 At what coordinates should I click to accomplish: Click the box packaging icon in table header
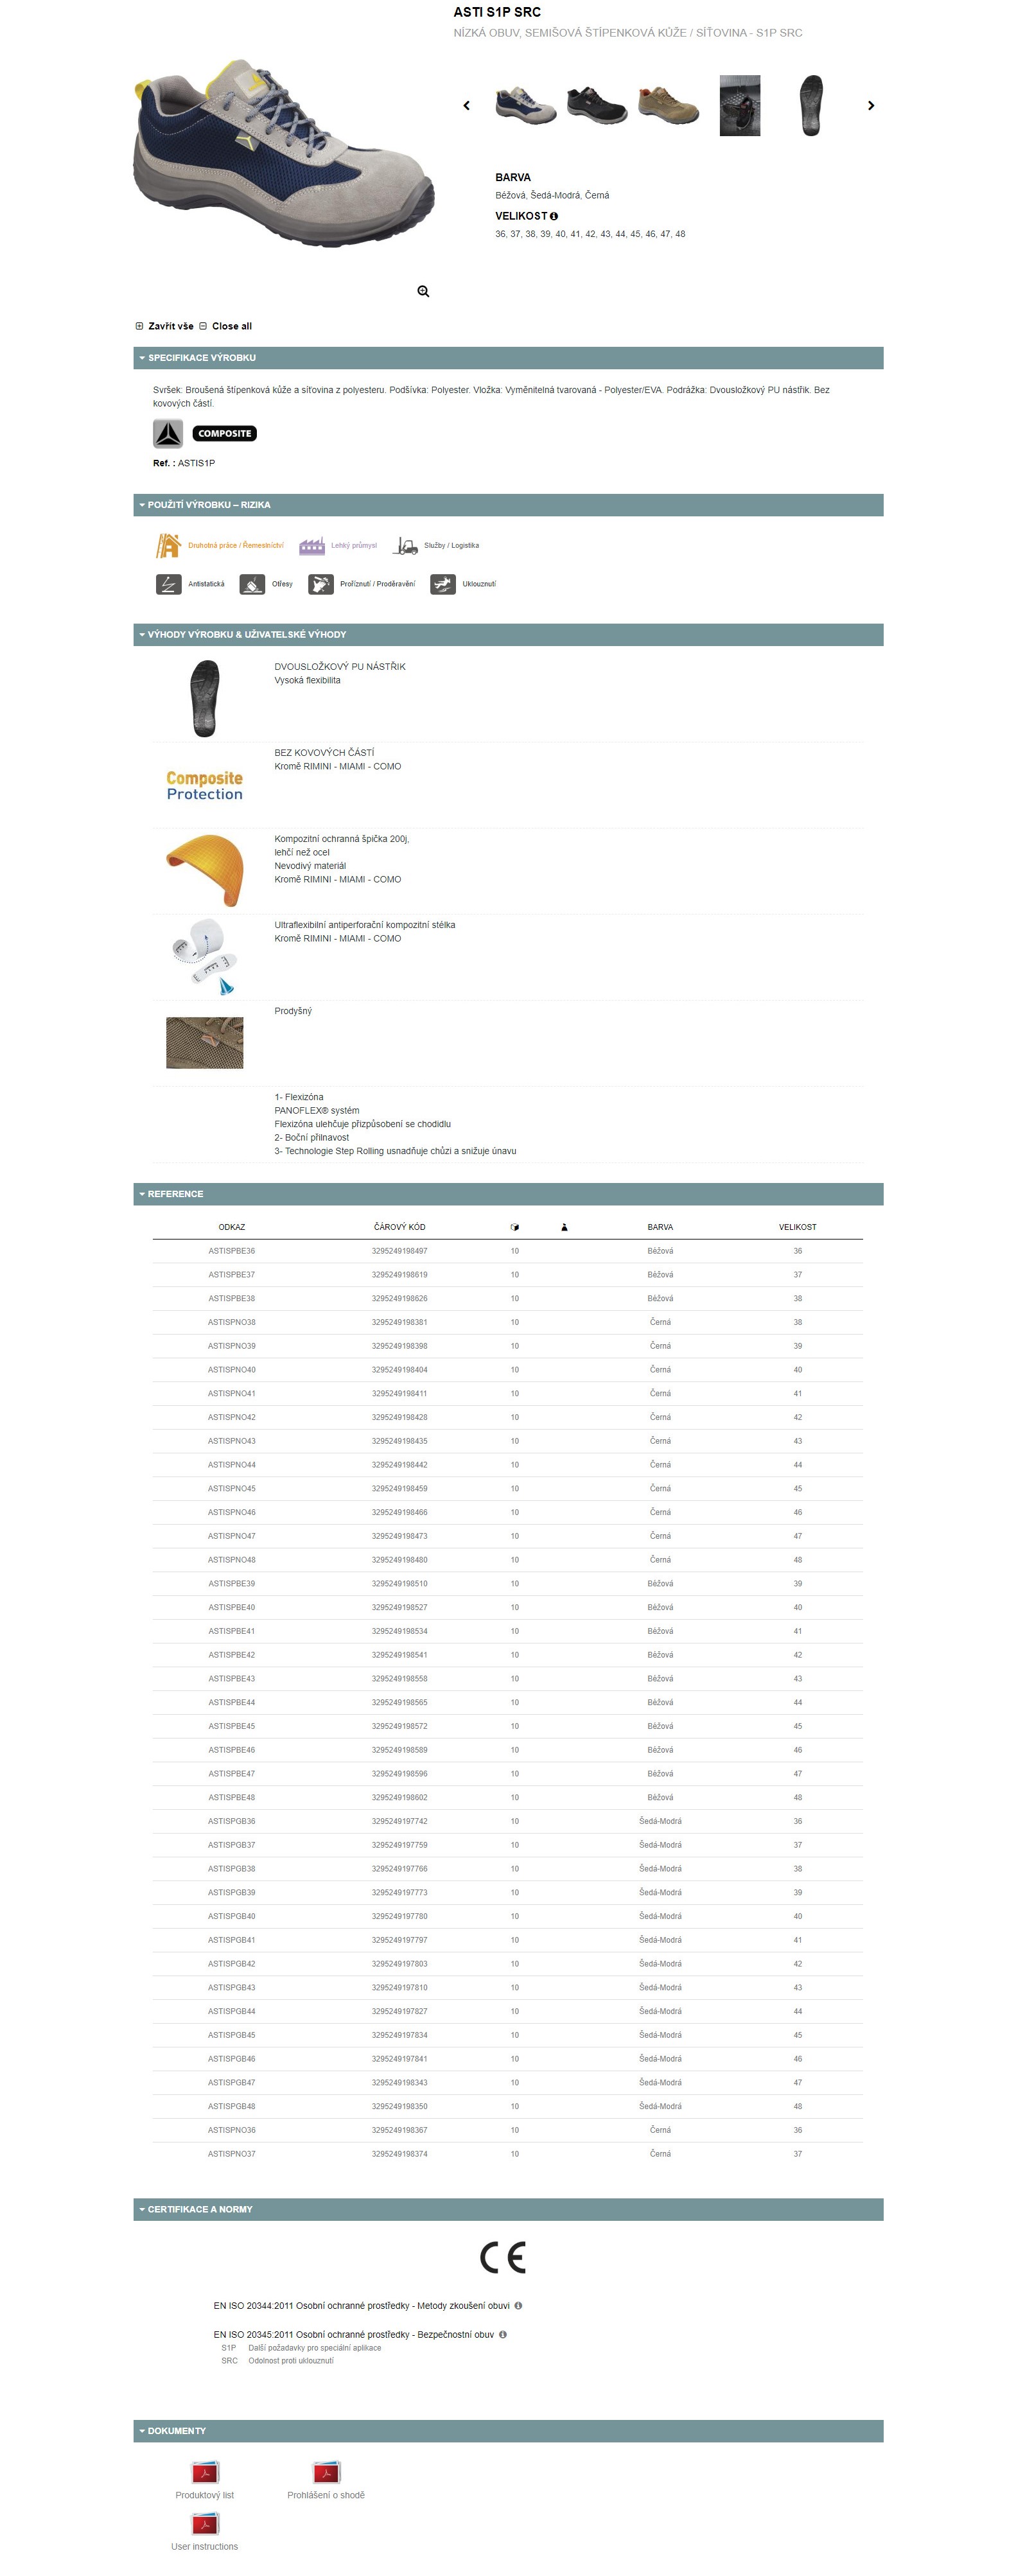point(515,1227)
